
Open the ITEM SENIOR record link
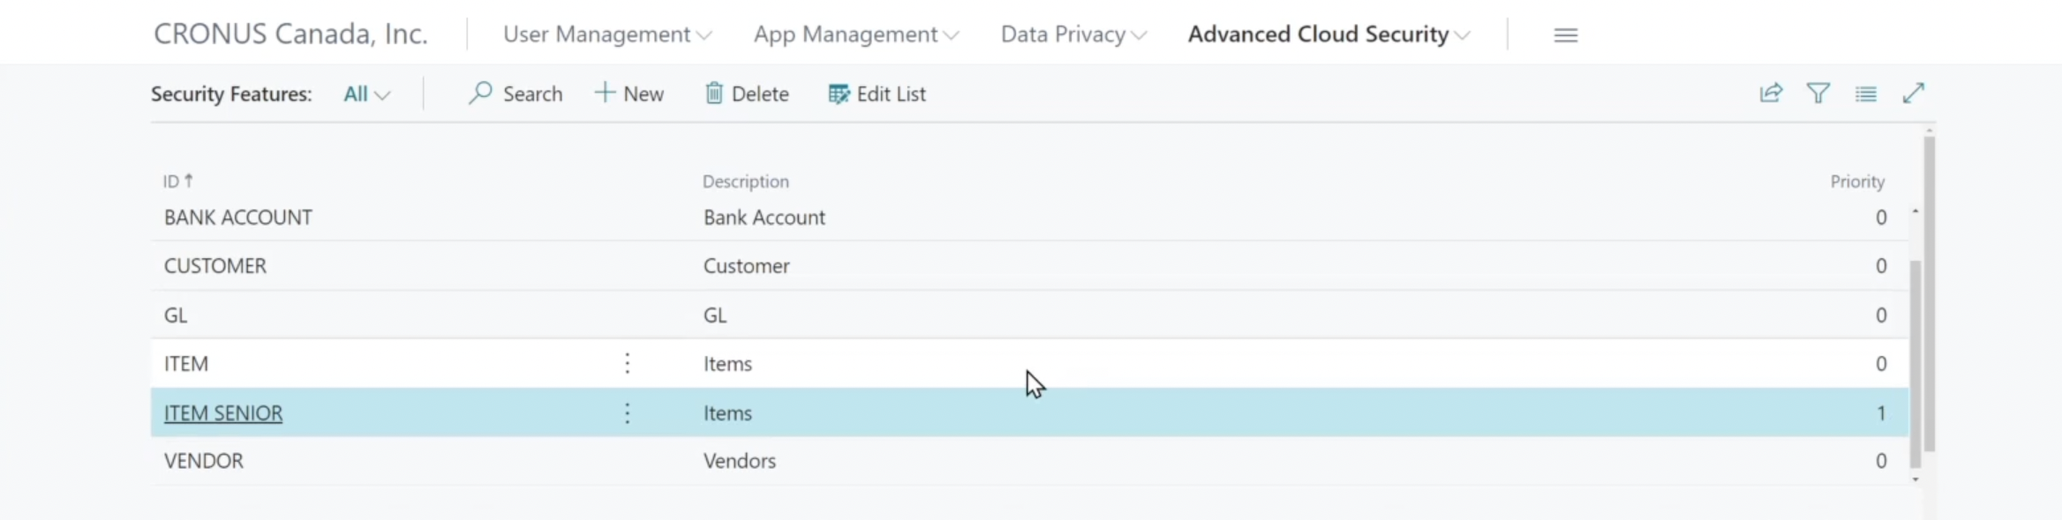pos(223,412)
